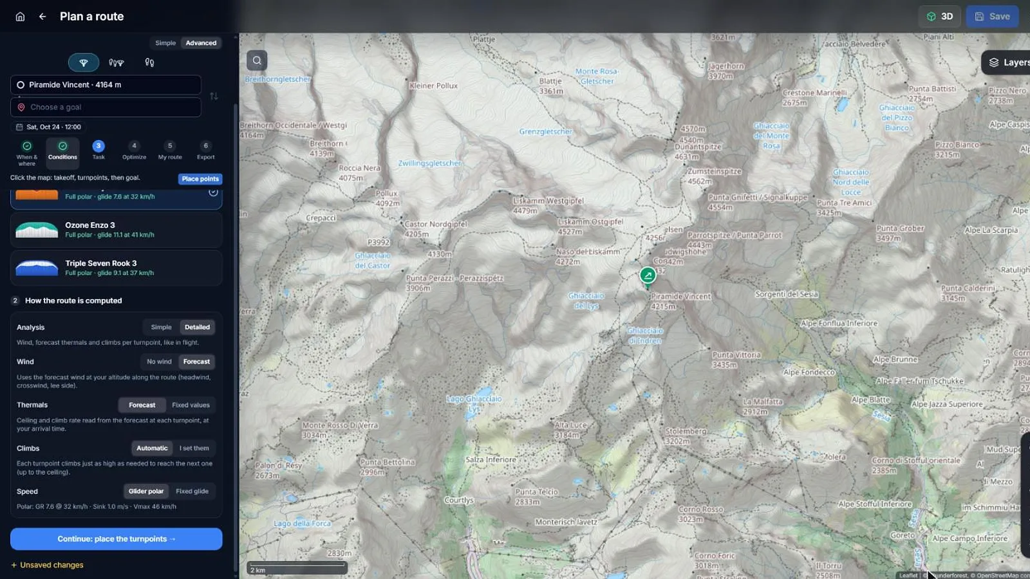The height and width of the screenshot is (579, 1030).
Task: Swap start and goal with the arrows icon
Action: point(214,96)
